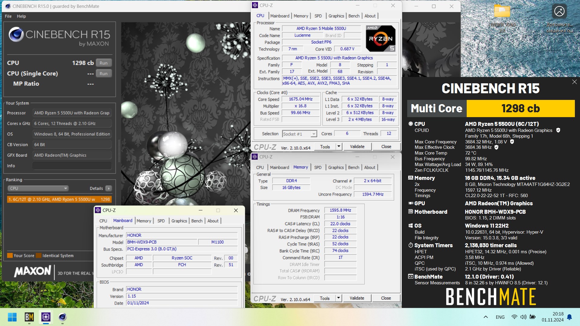Open Graphics tab in CPU-Z Memory window
The image size is (580, 326).
click(x=336, y=167)
